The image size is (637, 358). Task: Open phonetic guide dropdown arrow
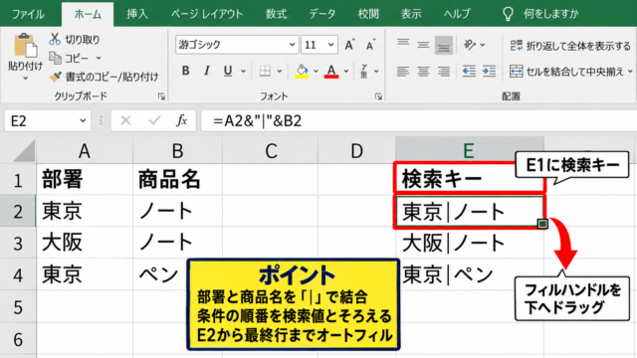coord(376,71)
